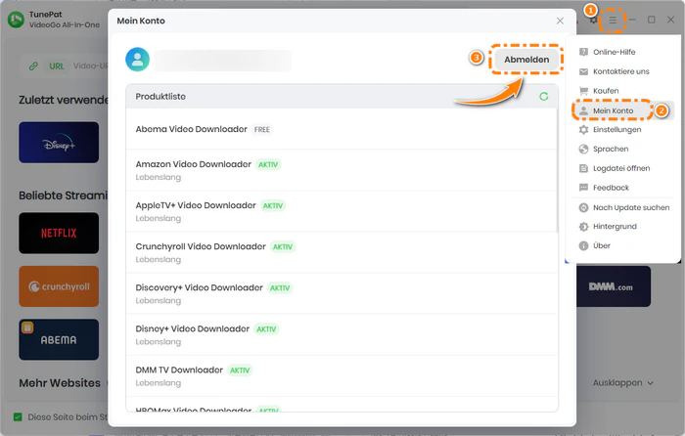Click the gear icon beside Einstellungen
Viewport: 685px width, 436px height.
[x=583, y=130]
